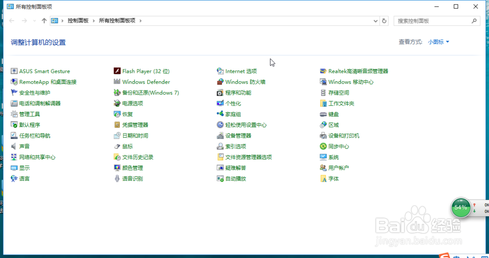Open the 显示 settings link

[x=24, y=168]
